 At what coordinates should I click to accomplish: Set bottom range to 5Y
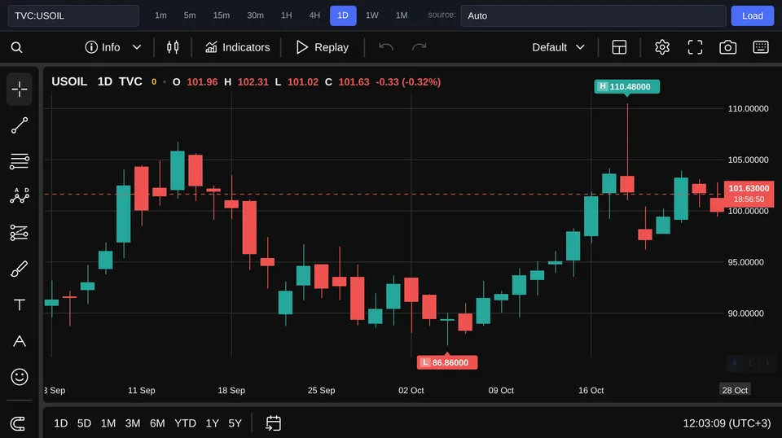[235, 423]
